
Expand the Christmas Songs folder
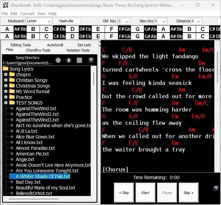(x=6, y=86)
